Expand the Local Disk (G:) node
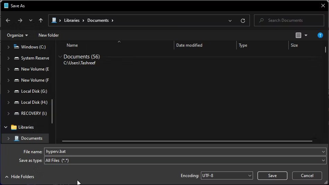Image resolution: width=329 pixels, height=185 pixels. coord(8,91)
